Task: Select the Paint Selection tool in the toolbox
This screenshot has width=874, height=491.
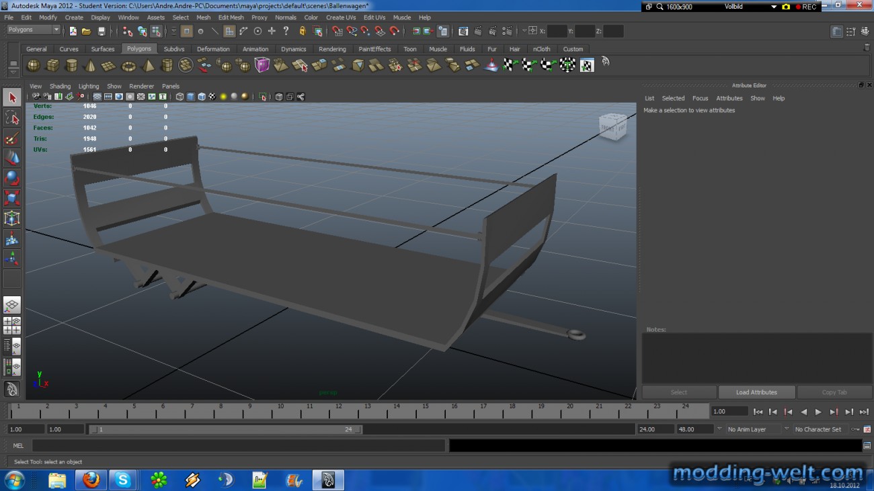Action: pos(12,138)
